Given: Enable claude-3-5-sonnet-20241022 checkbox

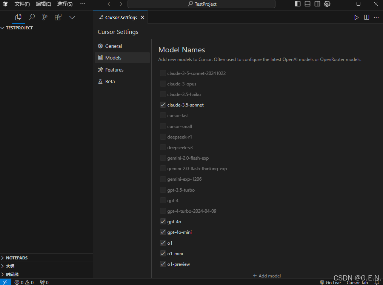Looking at the screenshot, I should [x=163, y=73].
